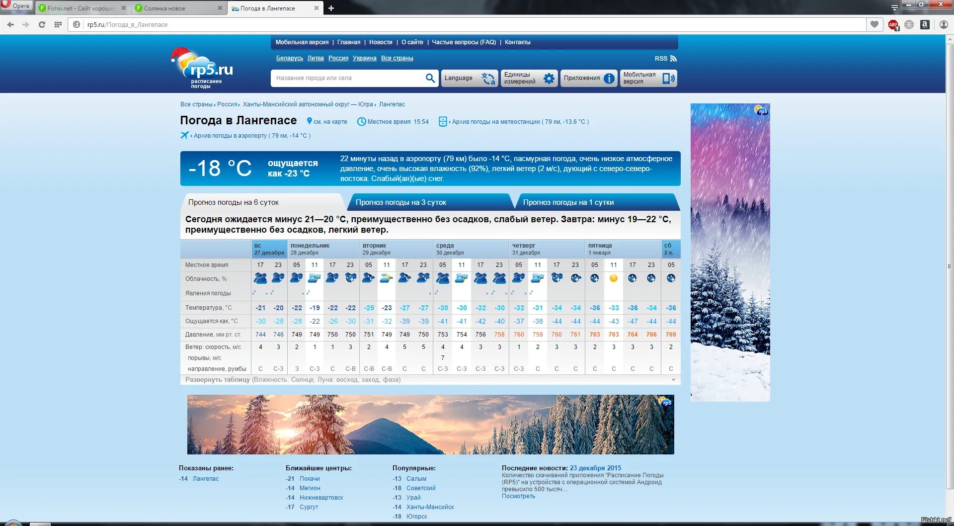954x526 pixels.
Task: Click 'Посмотреть' under latest news
Action: [518, 496]
